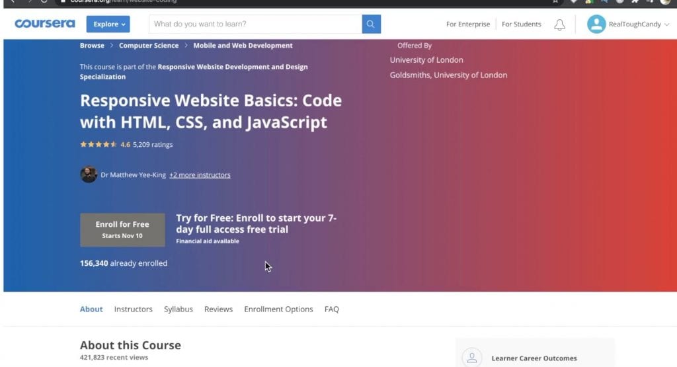This screenshot has height=367, width=677.
Task: Click the Enroll for Free button
Action: click(x=122, y=229)
